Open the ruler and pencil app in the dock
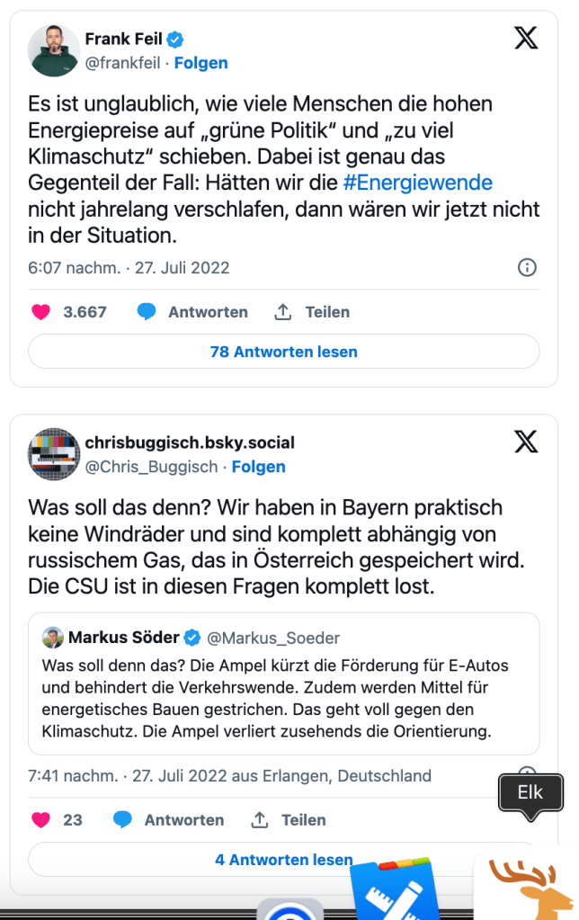This screenshot has height=920, width=579. pos(392,890)
